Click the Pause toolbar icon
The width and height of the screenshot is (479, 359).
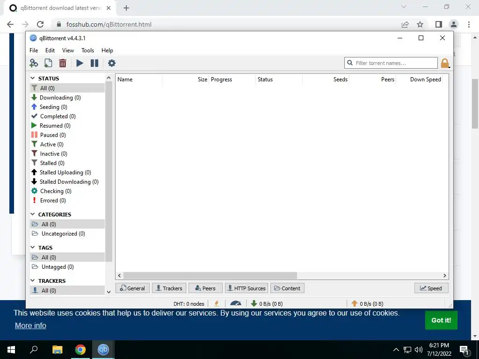pos(94,63)
